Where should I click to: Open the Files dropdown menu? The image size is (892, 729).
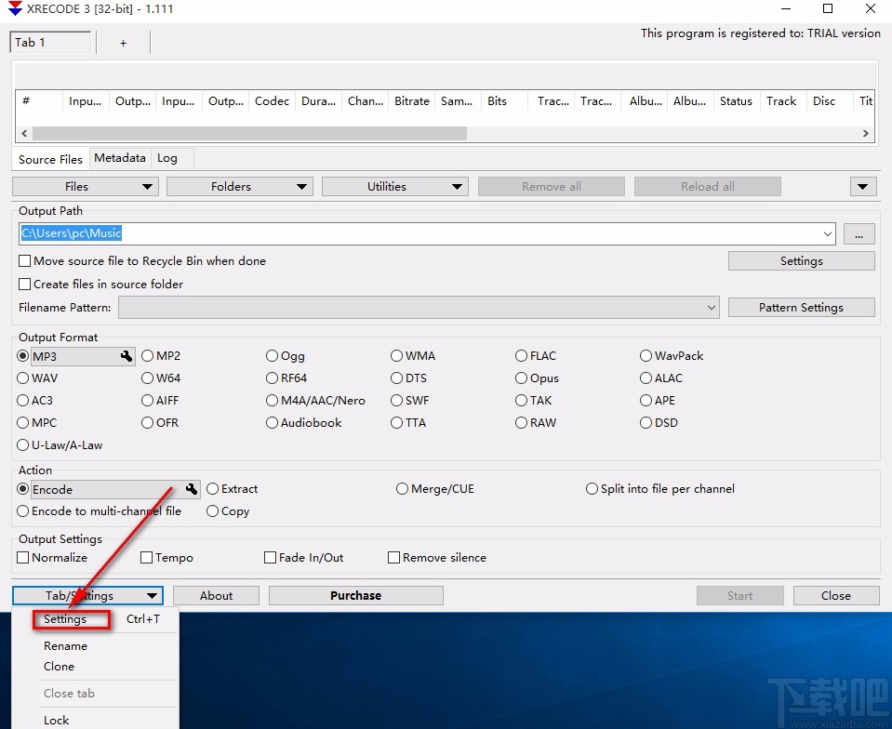[86, 187]
